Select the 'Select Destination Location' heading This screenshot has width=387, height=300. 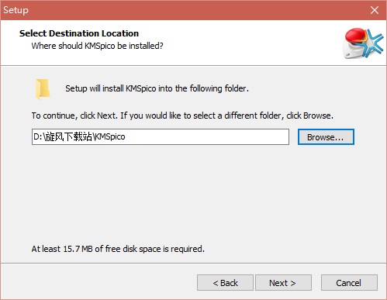(79, 33)
